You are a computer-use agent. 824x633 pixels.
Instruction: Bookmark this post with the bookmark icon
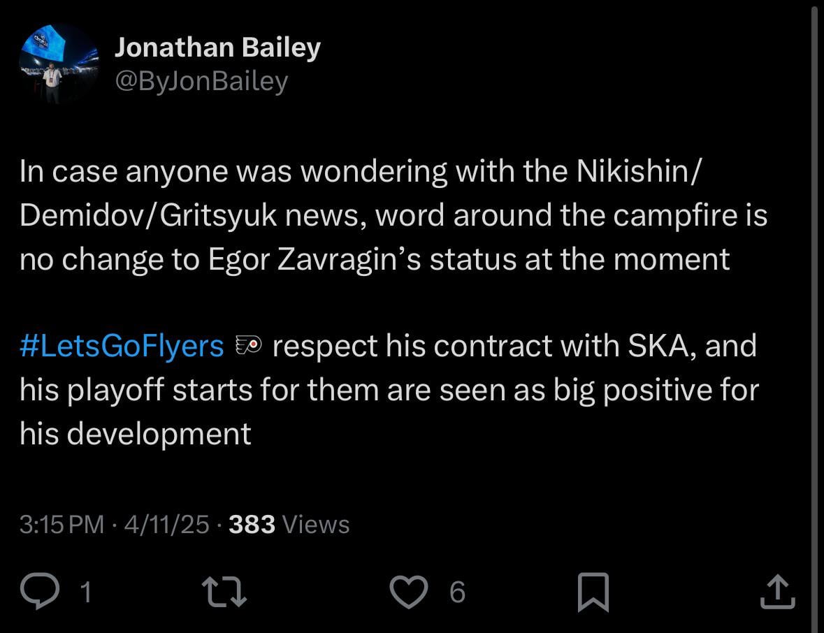[593, 591]
